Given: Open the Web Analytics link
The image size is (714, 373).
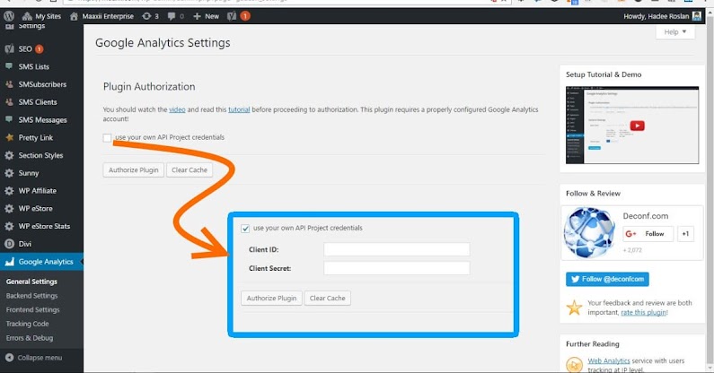Looking at the screenshot, I should (608, 360).
